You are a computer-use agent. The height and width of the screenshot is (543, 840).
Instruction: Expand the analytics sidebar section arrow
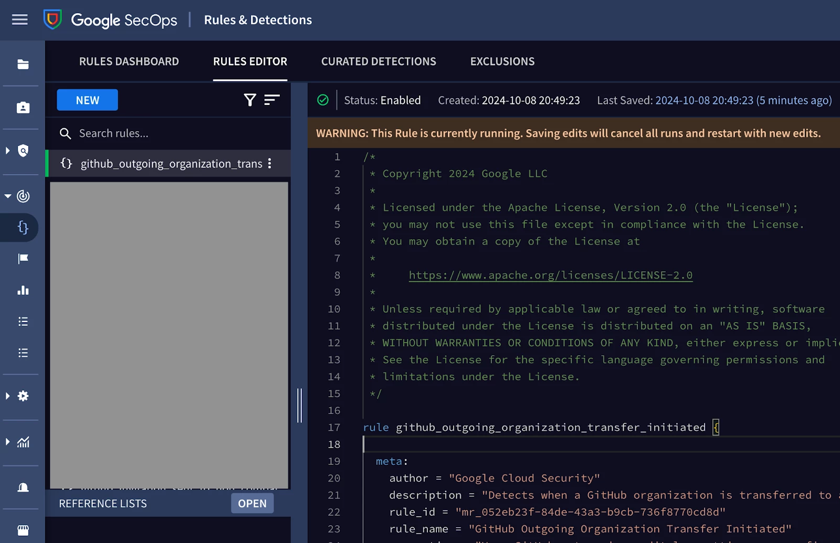click(7, 442)
